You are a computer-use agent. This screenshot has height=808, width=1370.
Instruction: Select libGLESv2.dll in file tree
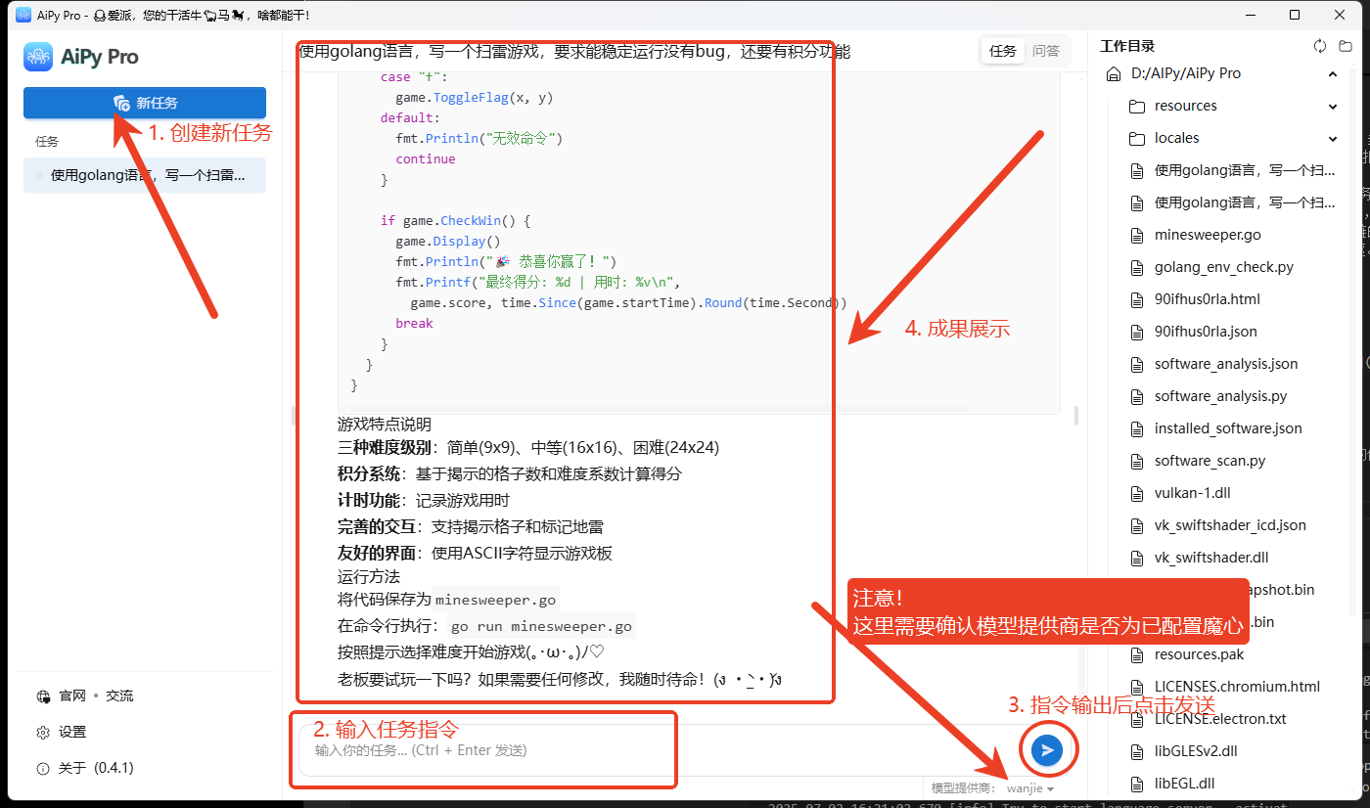pos(1196,751)
